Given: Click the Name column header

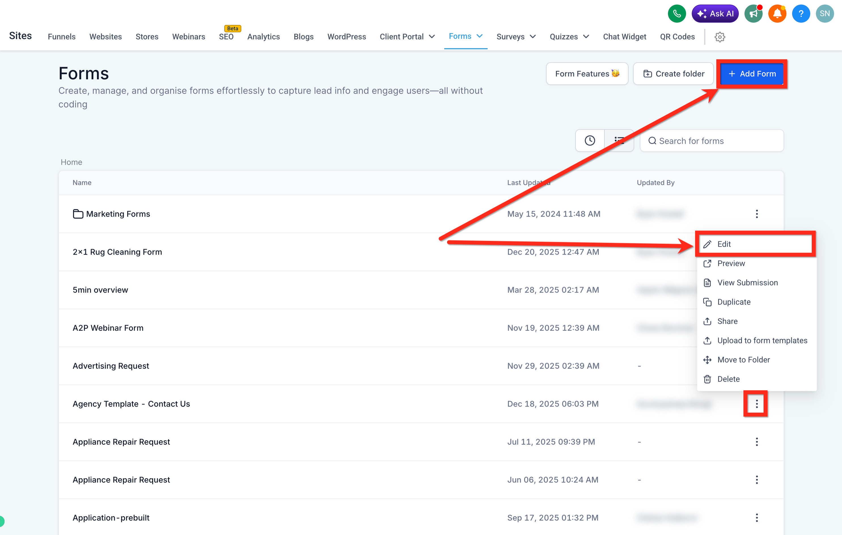Looking at the screenshot, I should (82, 183).
